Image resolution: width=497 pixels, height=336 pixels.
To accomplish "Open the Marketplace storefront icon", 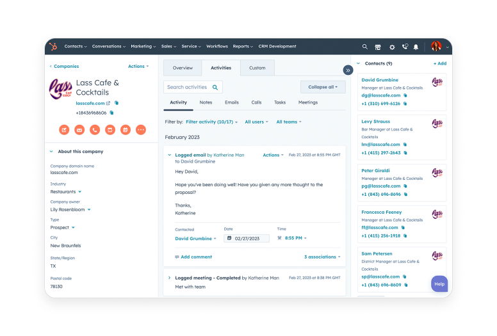I will tap(378, 47).
